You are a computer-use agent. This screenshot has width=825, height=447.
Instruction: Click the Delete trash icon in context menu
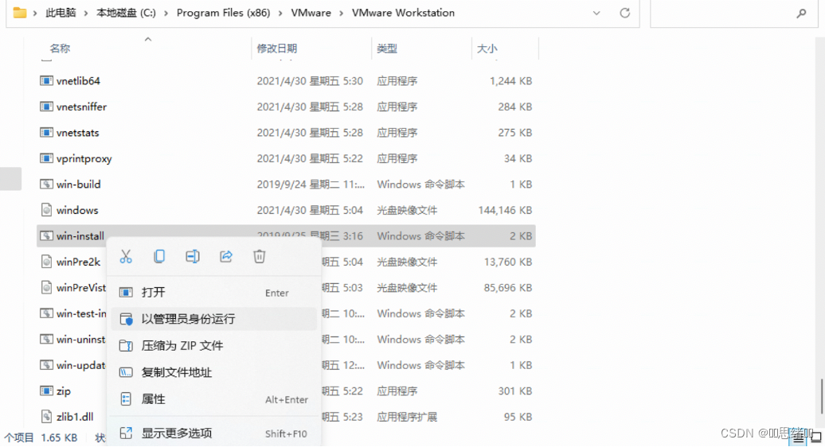pos(260,256)
